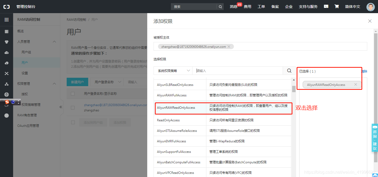Click the RAM访问控制 breadcrumb link
The width and height of the screenshot is (378, 177).
coord(76,20)
